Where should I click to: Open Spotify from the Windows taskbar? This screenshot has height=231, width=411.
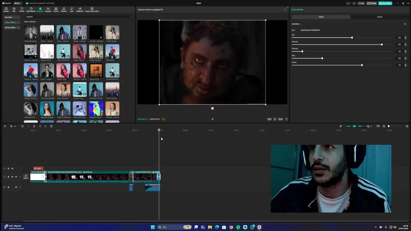[238, 227]
